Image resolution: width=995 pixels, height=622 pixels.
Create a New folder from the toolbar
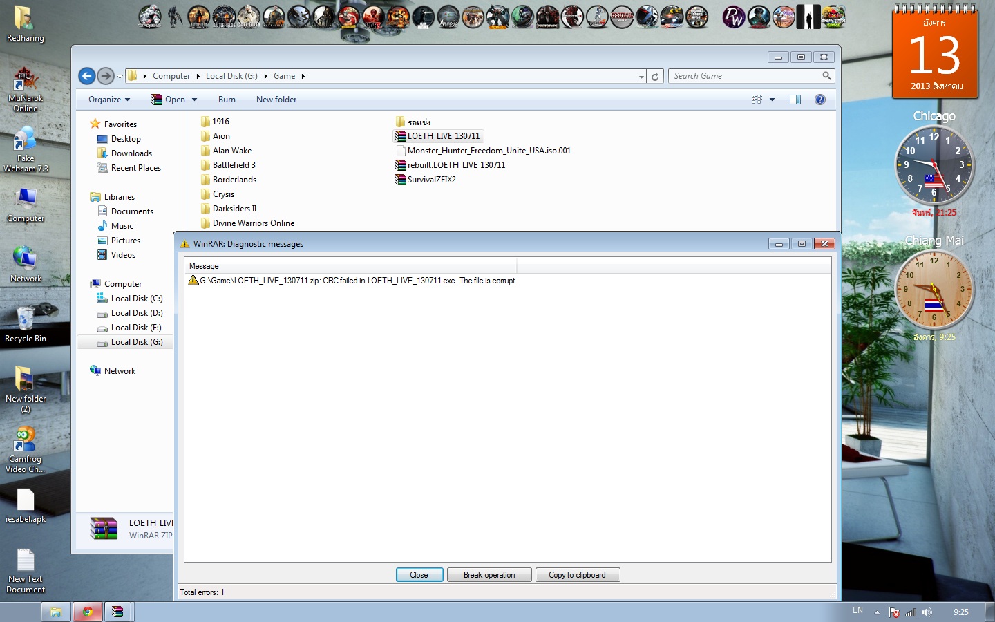pyautogui.click(x=276, y=100)
